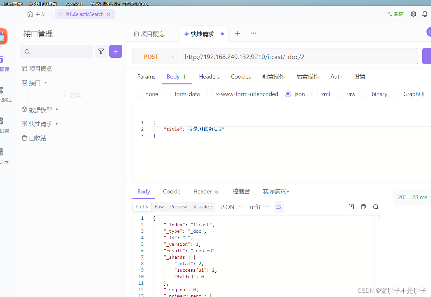The width and height of the screenshot is (431, 297).
Task: Close the 测试elasticSearch project tab
Action: point(109,14)
